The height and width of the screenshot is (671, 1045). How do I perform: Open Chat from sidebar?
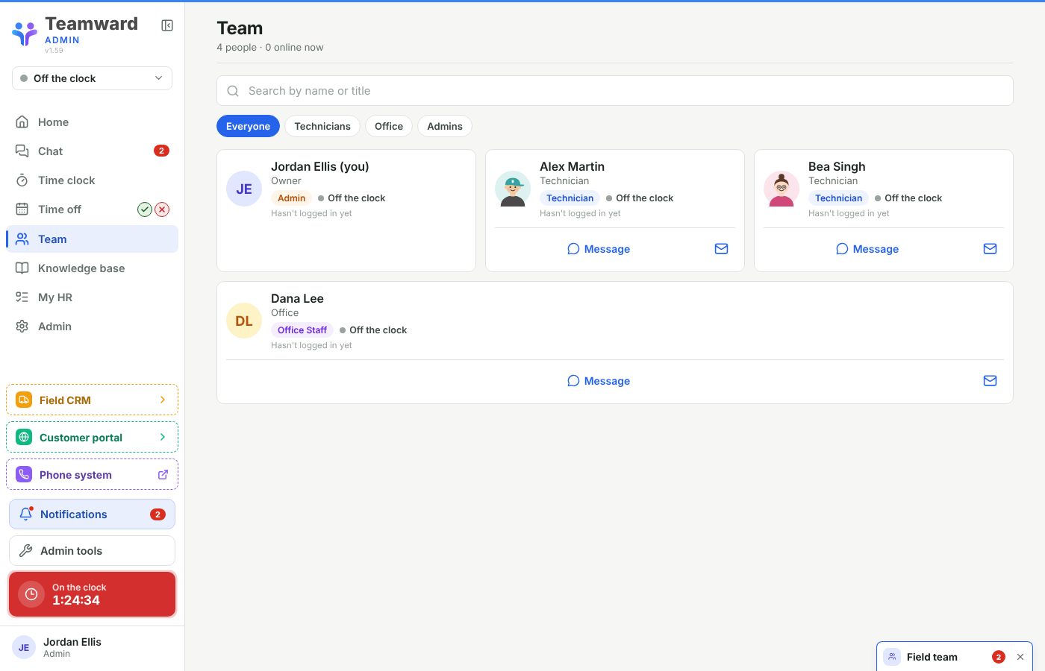click(x=92, y=151)
